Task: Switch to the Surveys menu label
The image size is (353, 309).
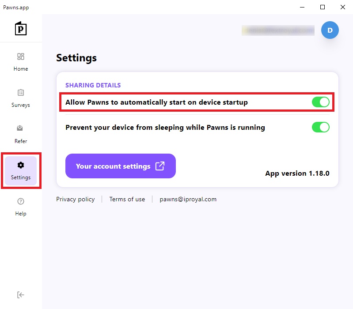Action: click(21, 105)
